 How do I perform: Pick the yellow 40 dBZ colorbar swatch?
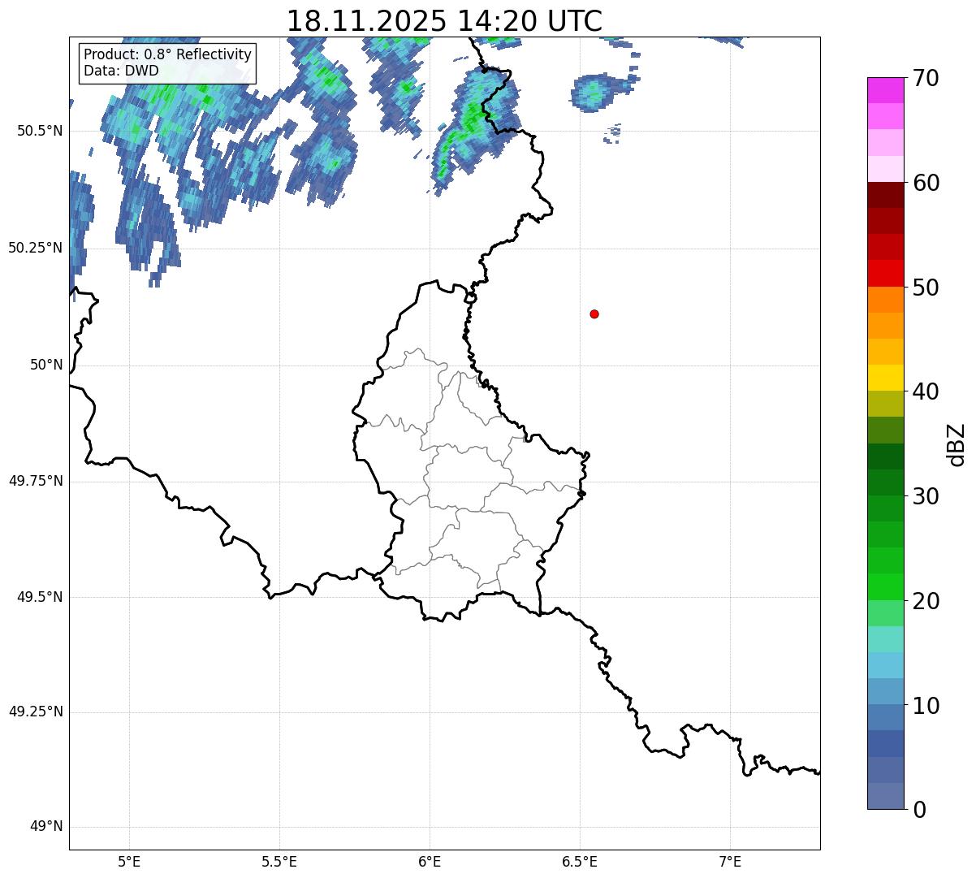(x=885, y=378)
